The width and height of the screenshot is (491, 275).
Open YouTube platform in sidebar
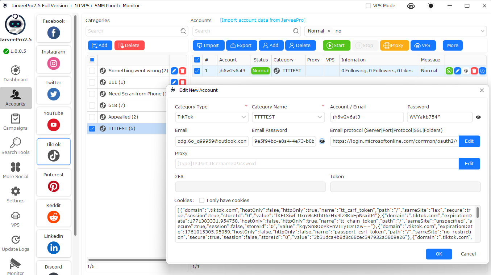(x=54, y=121)
